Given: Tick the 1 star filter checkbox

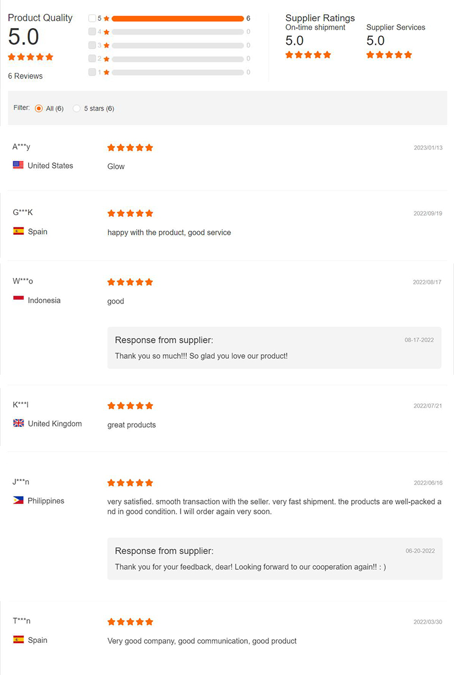Looking at the screenshot, I should (92, 72).
